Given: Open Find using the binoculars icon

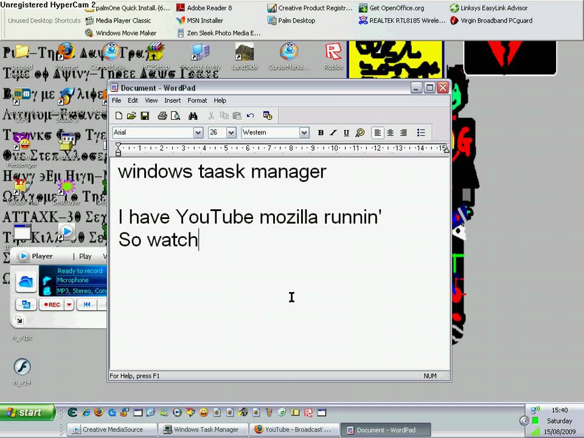Looking at the screenshot, I should click(193, 116).
